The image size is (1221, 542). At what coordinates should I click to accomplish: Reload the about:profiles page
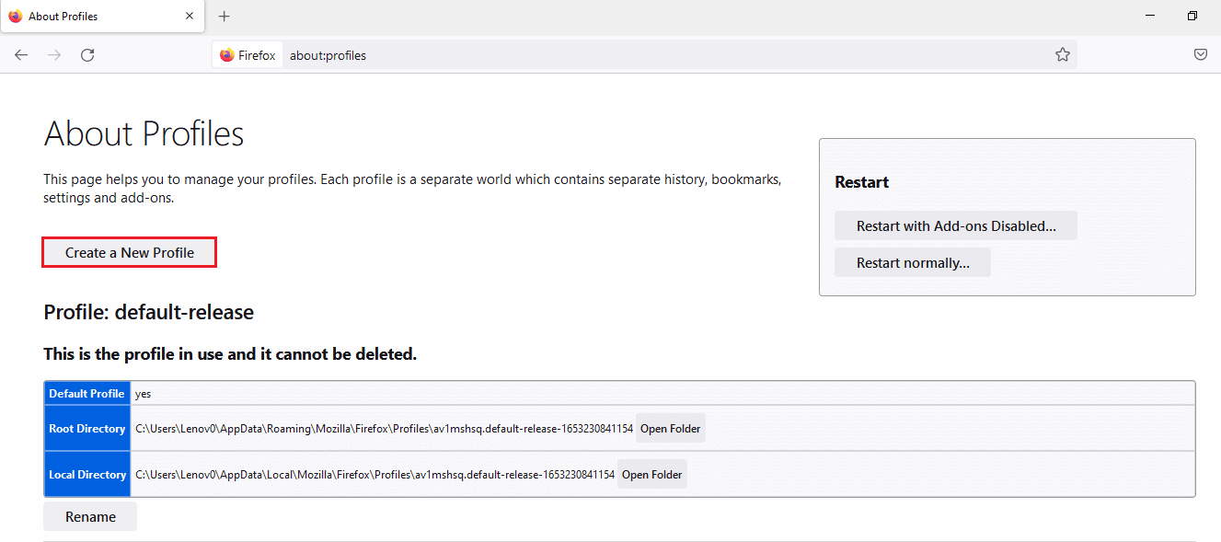(x=87, y=55)
